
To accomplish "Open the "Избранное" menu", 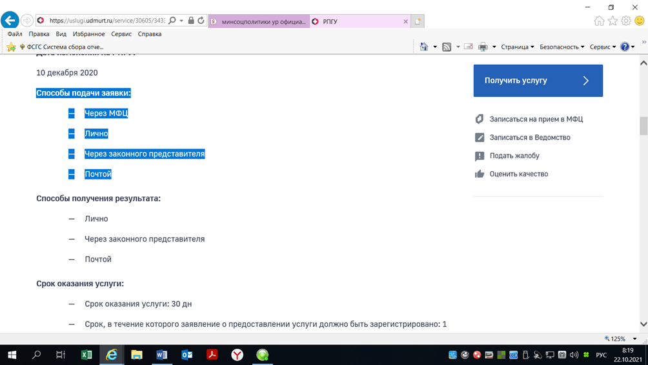I will (88, 34).
